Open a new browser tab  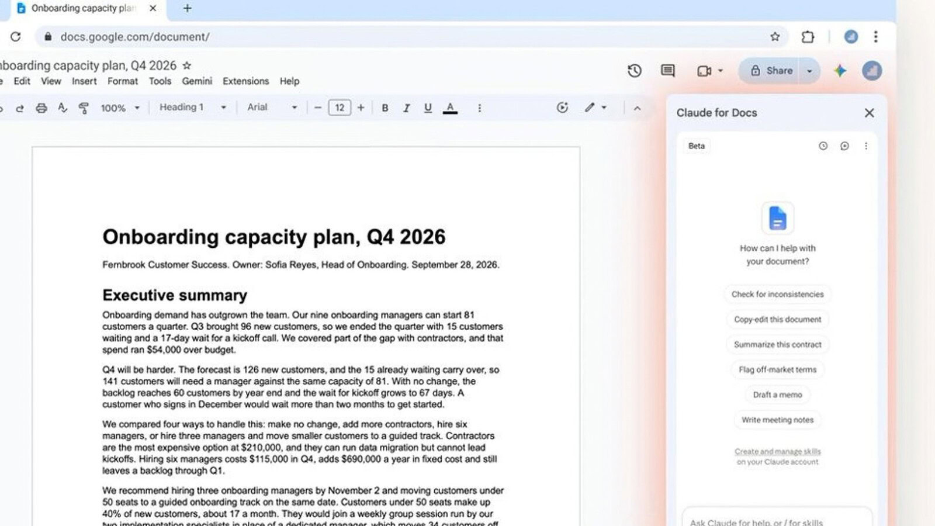coord(187,8)
